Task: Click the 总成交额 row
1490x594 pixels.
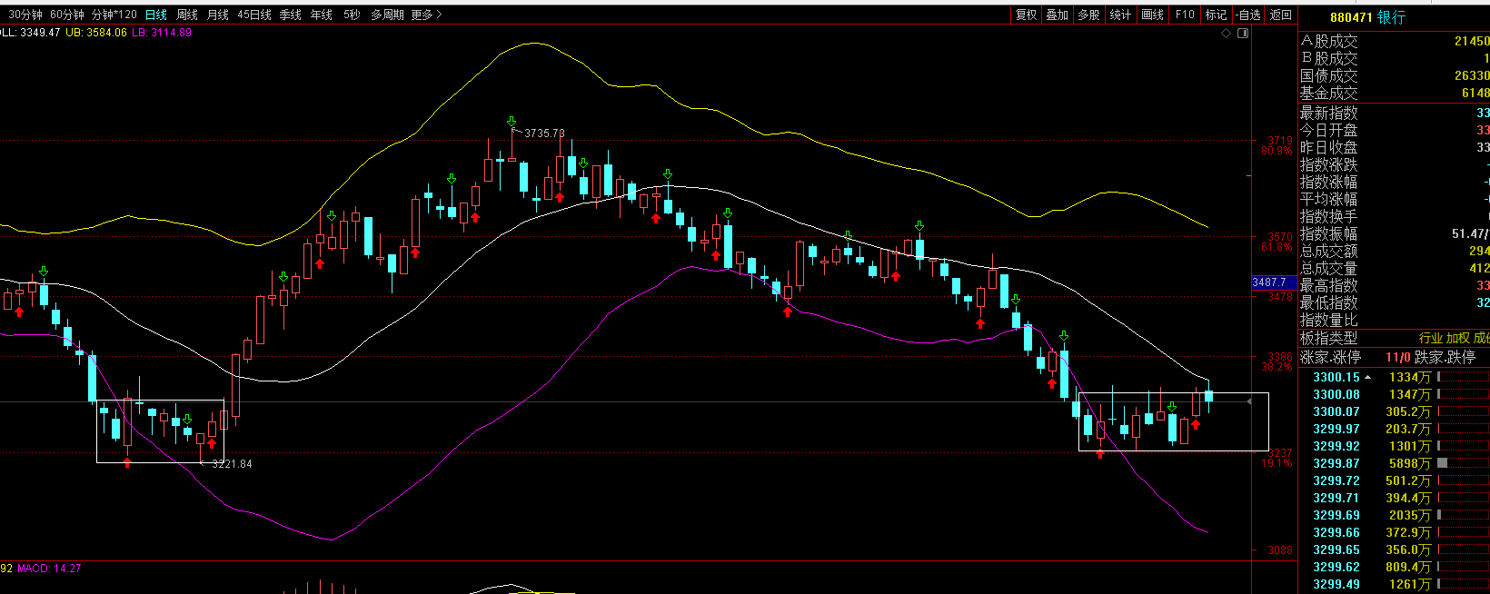Action: (1395, 251)
